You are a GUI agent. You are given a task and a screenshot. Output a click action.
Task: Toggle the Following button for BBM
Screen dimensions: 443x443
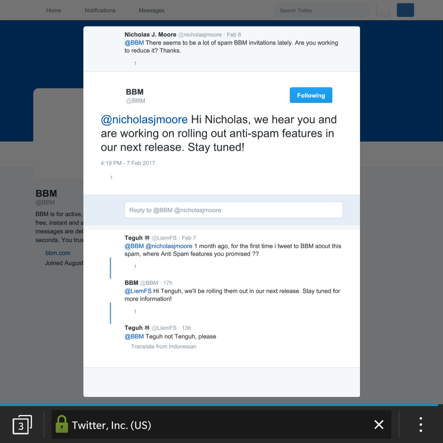(x=311, y=95)
